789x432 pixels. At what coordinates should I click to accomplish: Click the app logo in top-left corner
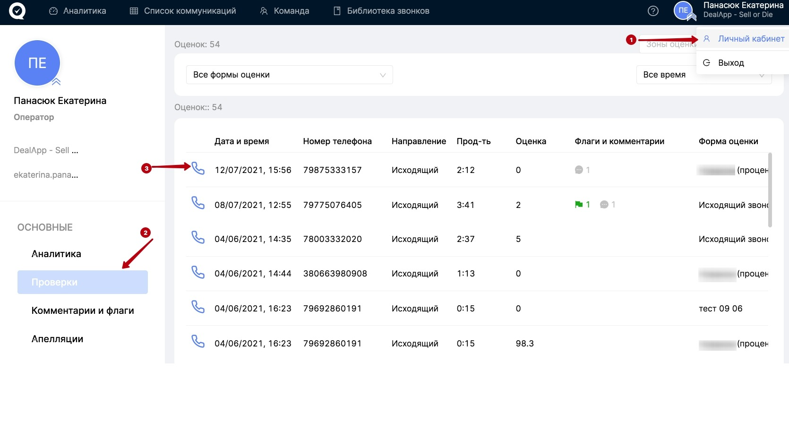[x=17, y=11]
